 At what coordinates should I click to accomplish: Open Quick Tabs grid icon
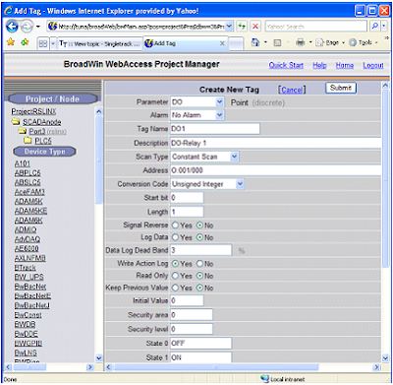[x=43, y=43]
